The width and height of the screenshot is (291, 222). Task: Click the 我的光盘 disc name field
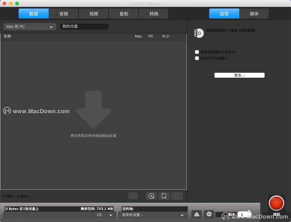pos(84,27)
